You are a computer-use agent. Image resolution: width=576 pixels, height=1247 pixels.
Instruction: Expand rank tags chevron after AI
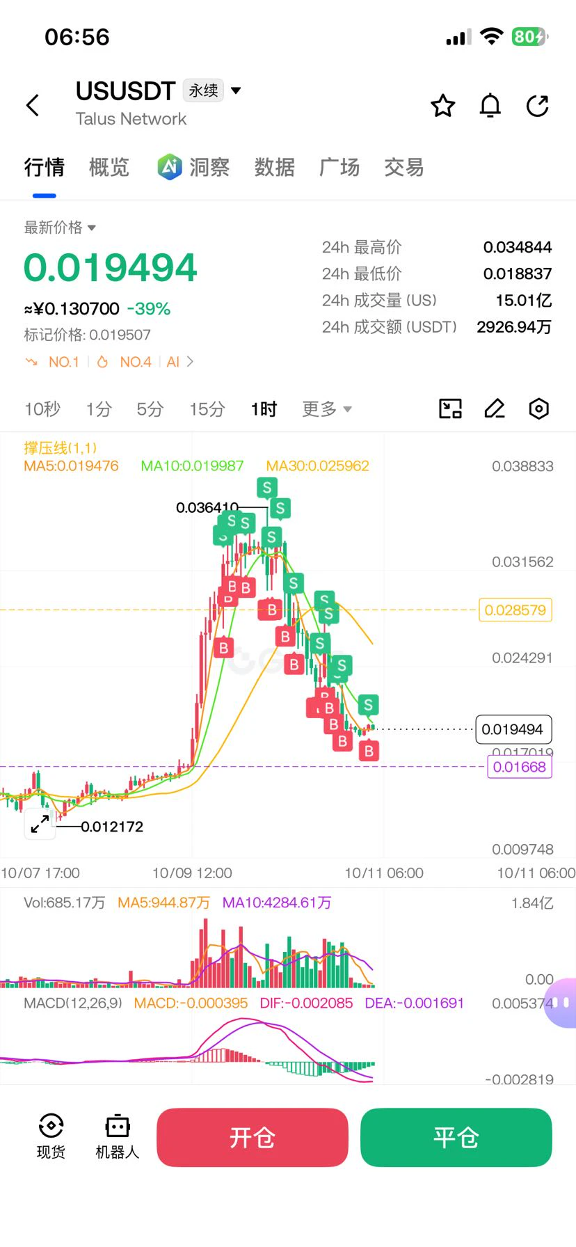[190, 362]
